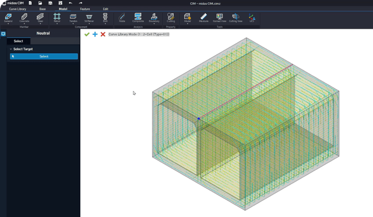The height and width of the screenshot is (217, 373).
Task: Switch to the Base ribbon tab
Action: (x=43, y=9)
